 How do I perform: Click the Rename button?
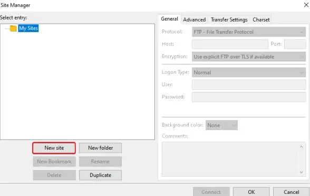(100, 162)
